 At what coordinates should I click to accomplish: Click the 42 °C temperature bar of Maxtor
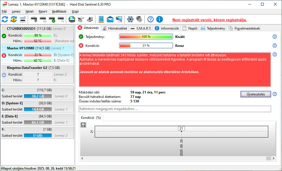(x=38, y=60)
